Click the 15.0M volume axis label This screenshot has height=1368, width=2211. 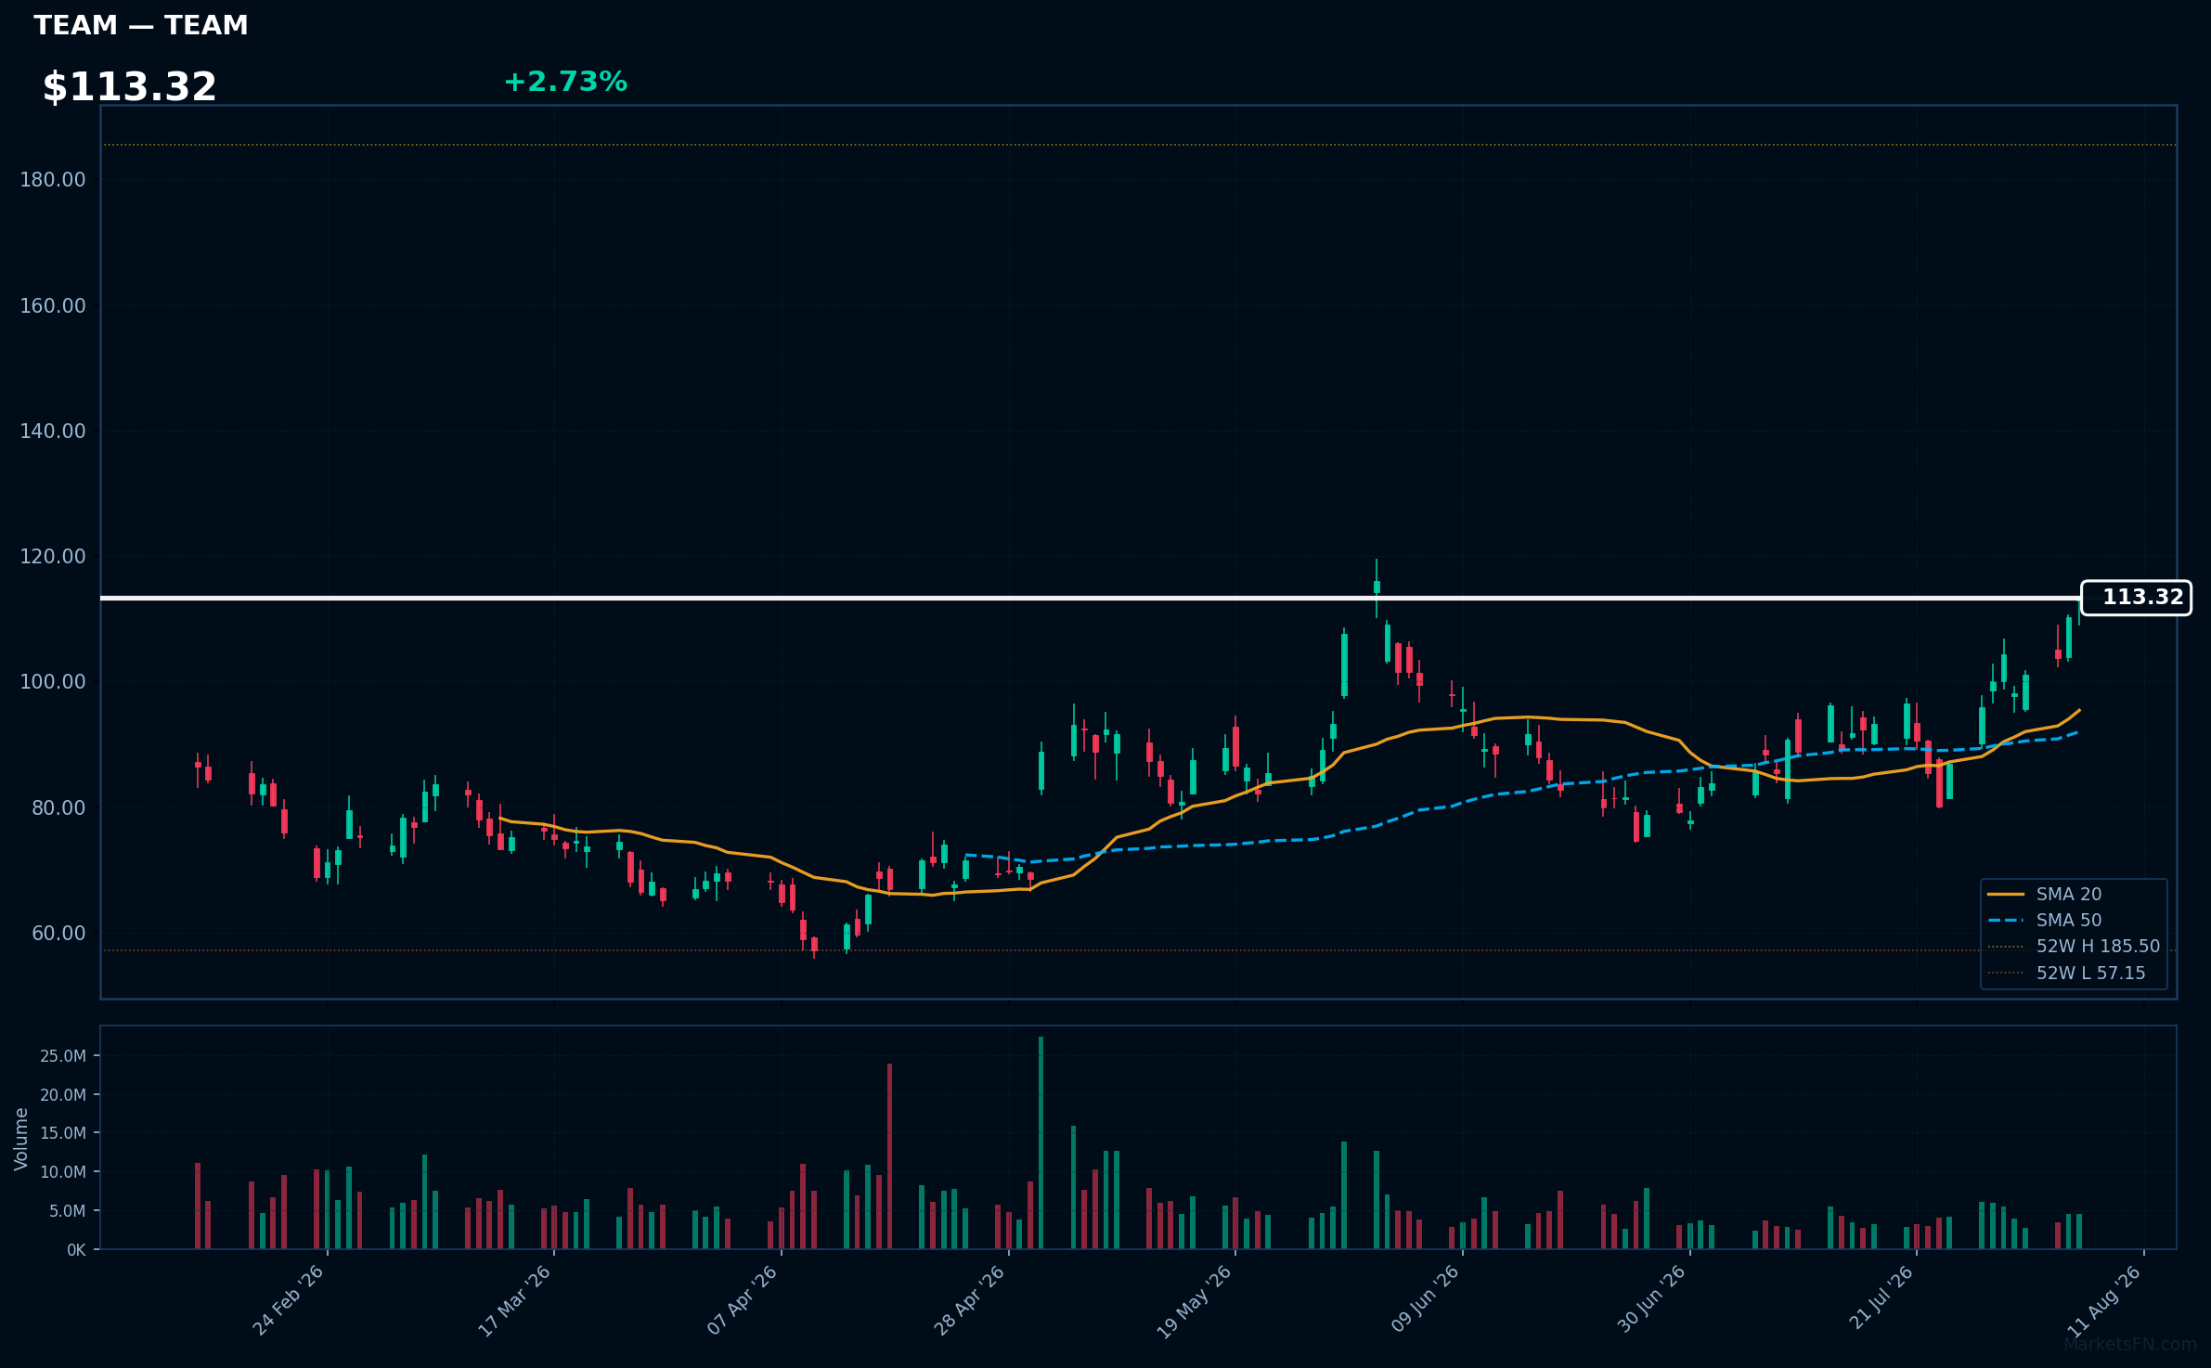click(63, 1133)
